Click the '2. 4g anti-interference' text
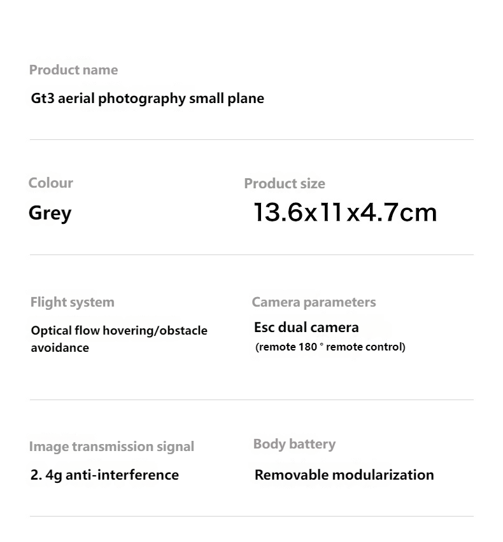The image size is (503, 542). click(104, 475)
